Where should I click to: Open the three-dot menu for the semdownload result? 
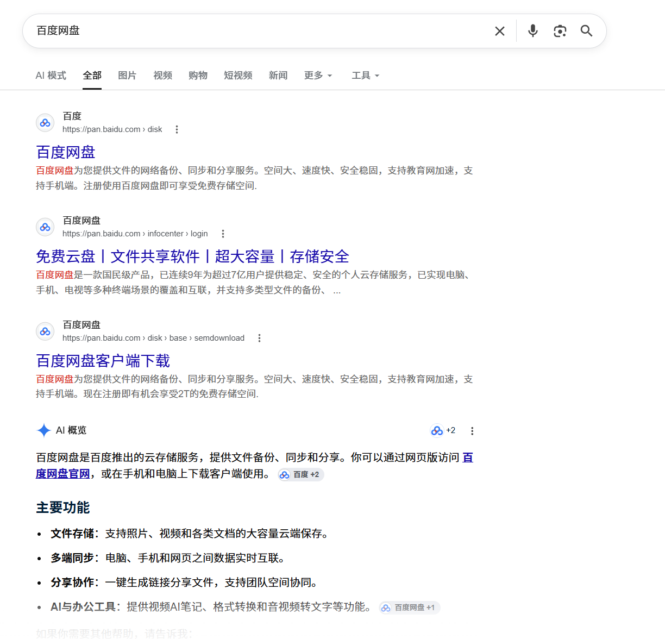259,338
